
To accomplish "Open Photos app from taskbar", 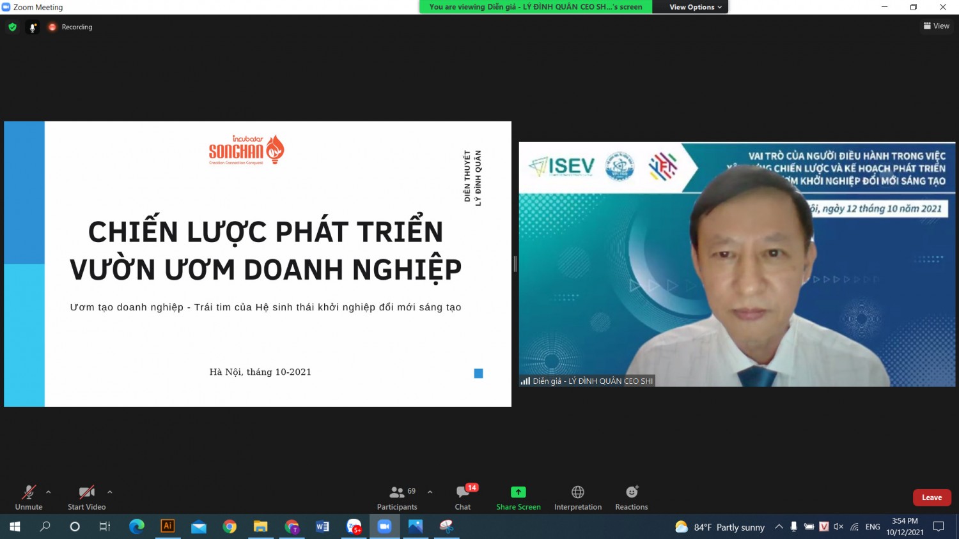I will [x=416, y=527].
